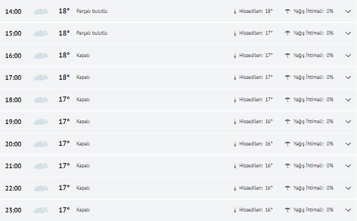Open details for the 21:00 row
The width and height of the screenshot is (357, 221).
(x=348, y=166)
